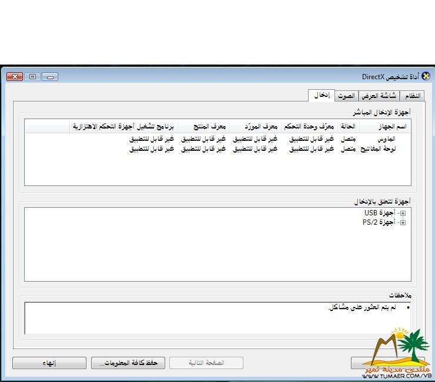Expand the أجهزة PS/2 tree node

(403, 223)
